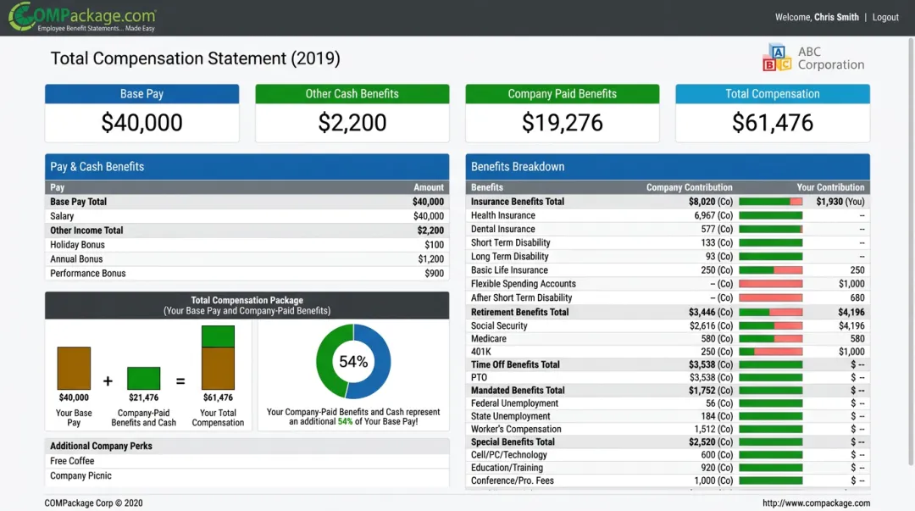Select the Federal Unemployment row
Image resolution: width=915 pixels, height=511 pixels.
coord(668,403)
